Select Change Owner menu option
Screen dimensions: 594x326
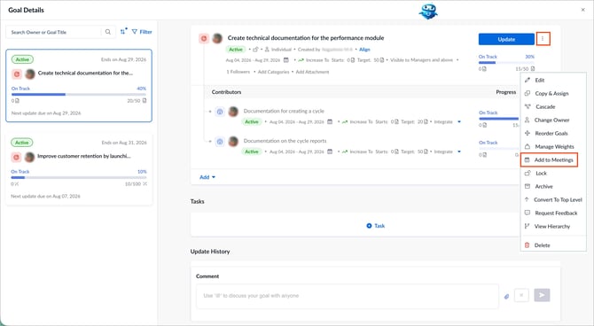[x=553, y=120]
